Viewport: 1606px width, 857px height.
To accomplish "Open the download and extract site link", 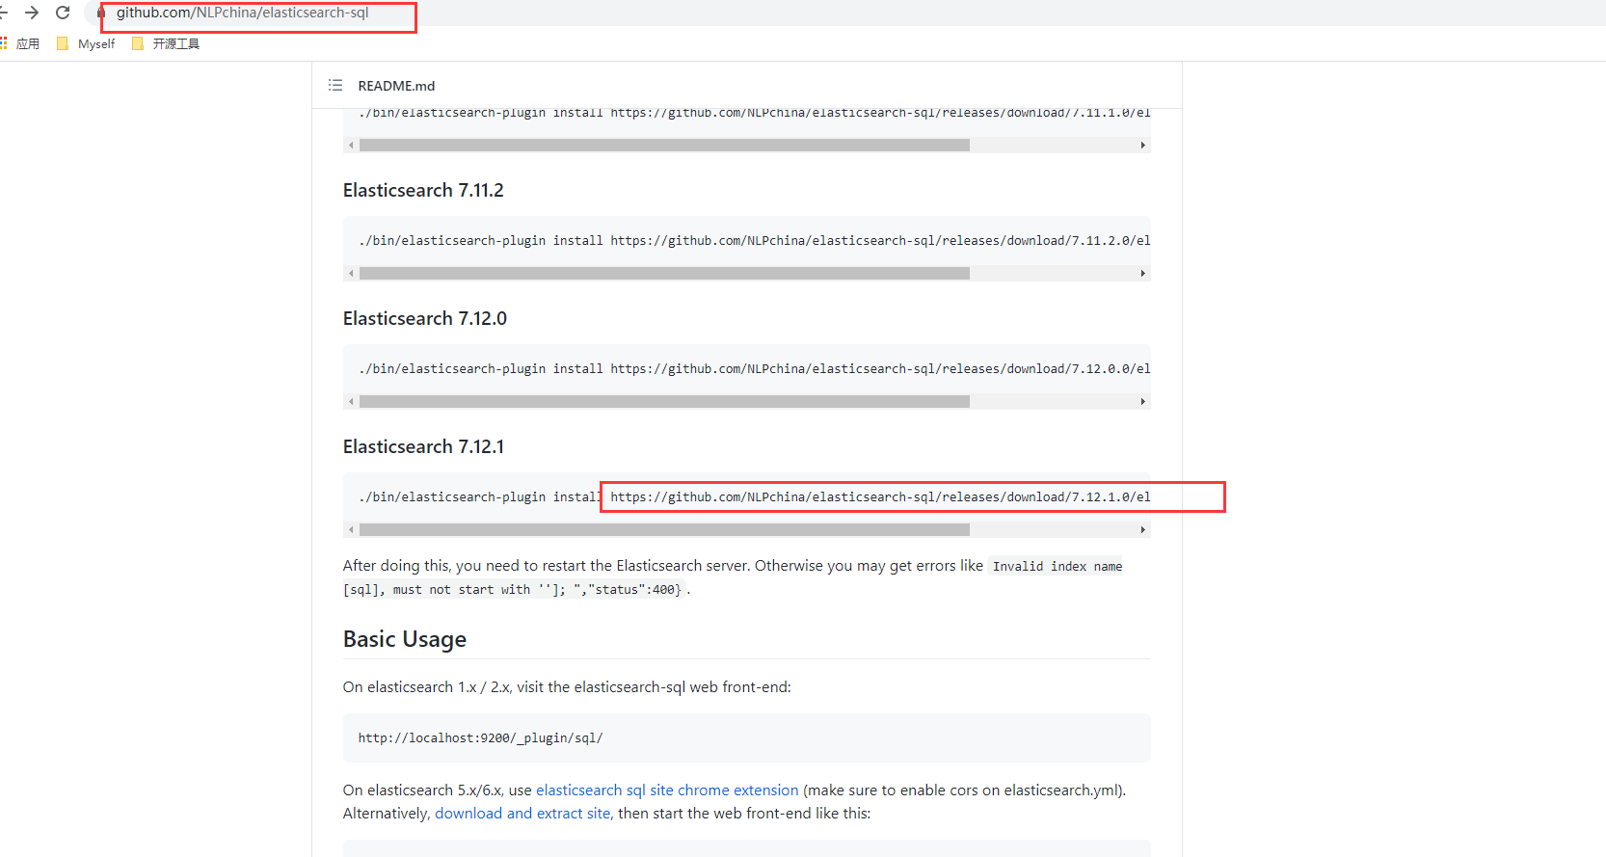I will (x=522, y=814).
